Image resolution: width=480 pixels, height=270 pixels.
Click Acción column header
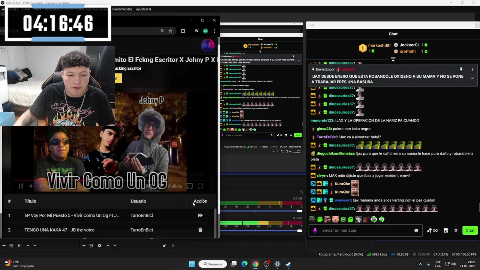[x=200, y=201]
